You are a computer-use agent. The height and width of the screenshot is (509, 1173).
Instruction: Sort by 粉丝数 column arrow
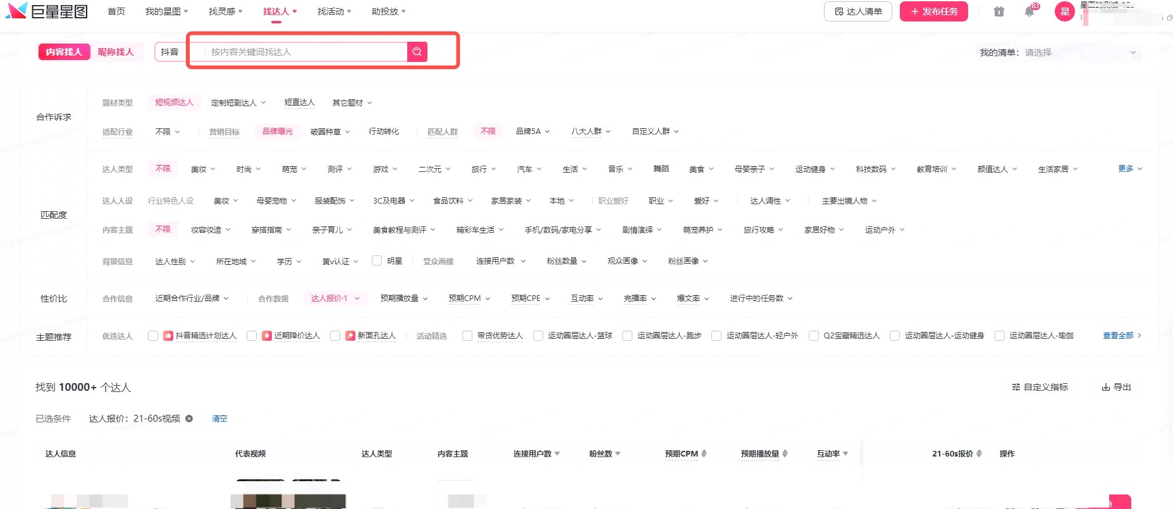tap(618, 454)
